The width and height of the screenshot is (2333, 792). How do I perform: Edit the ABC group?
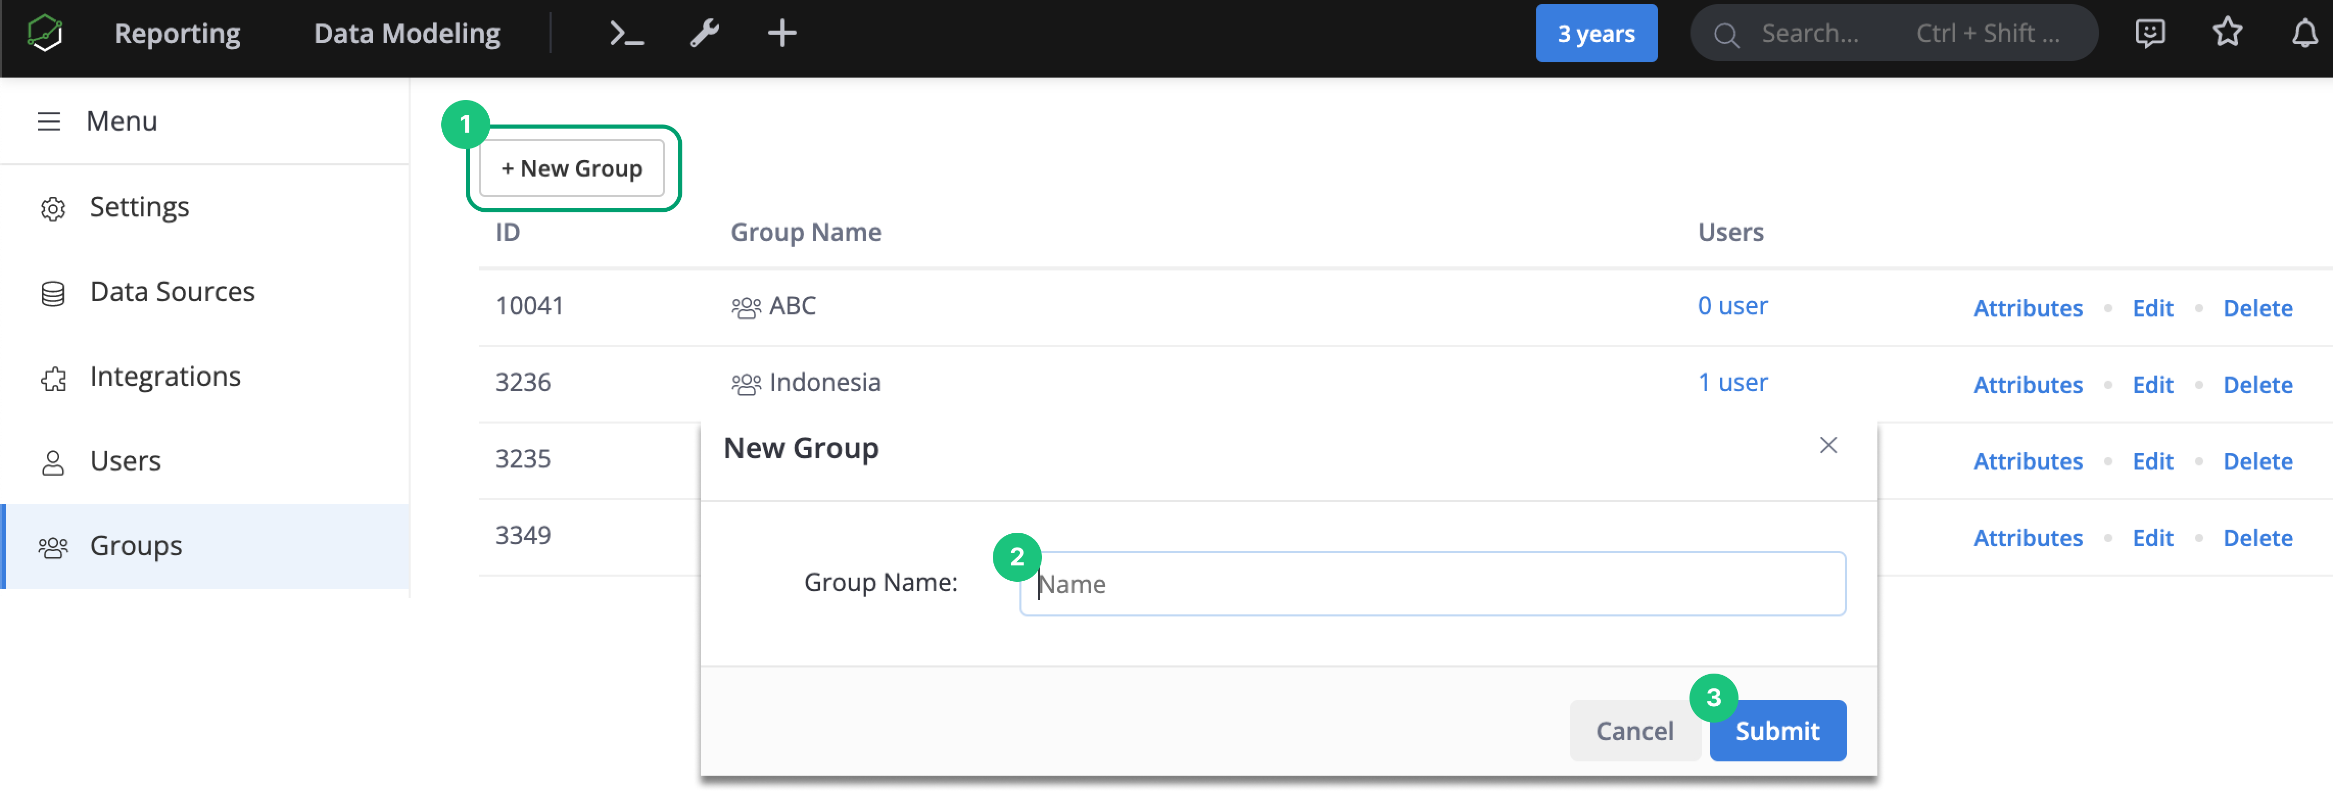(x=2152, y=309)
